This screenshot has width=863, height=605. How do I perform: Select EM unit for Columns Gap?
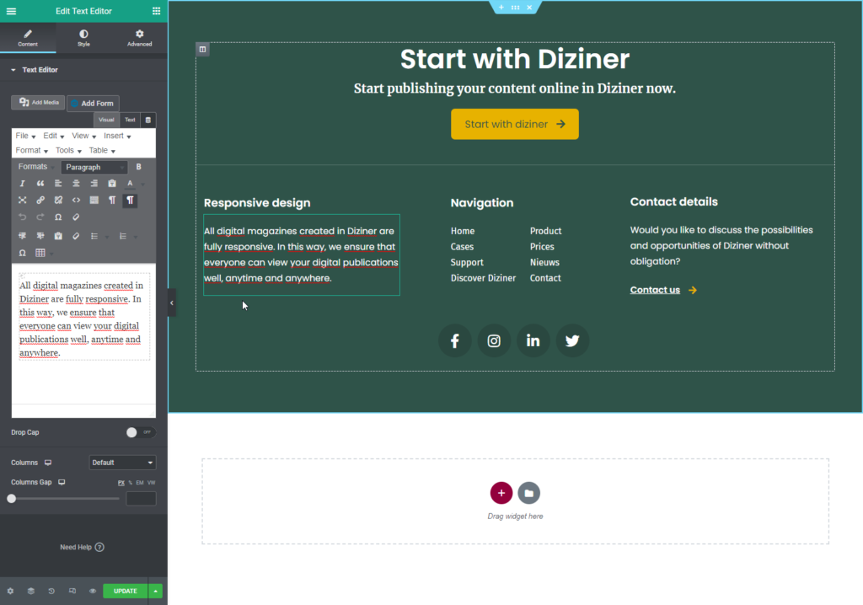(x=140, y=483)
